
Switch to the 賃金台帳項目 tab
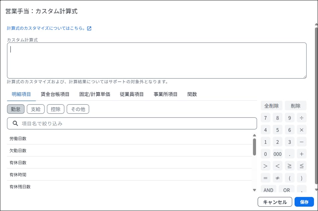coord(55,94)
